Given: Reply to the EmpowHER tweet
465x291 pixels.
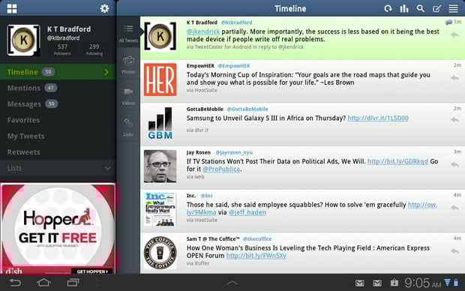Looking at the screenshot, I should pyautogui.click(x=454, y=78).
